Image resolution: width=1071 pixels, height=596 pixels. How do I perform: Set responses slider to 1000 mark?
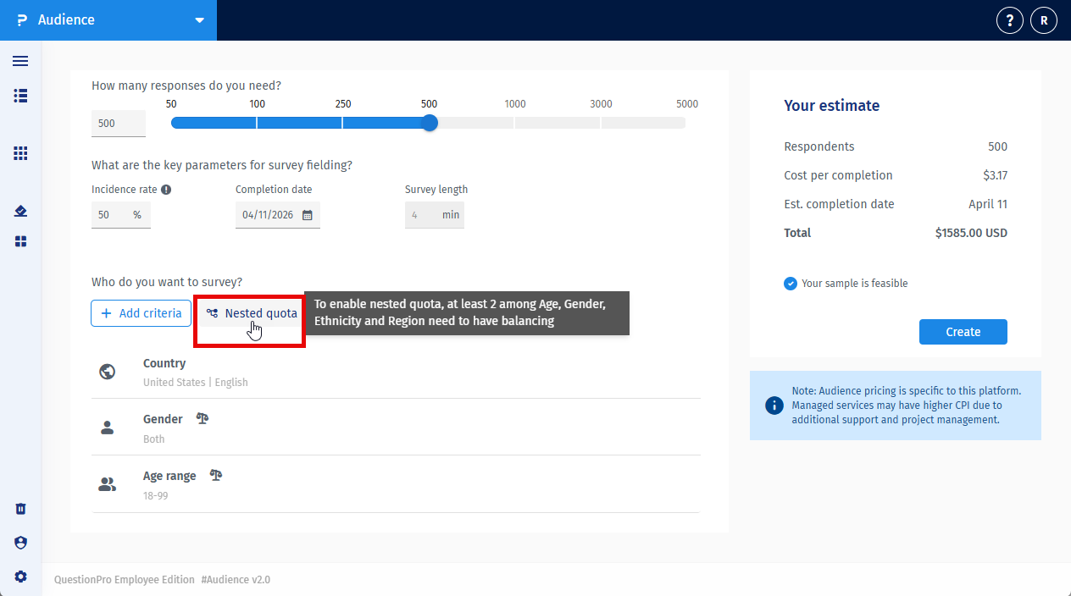pos(514,123)
